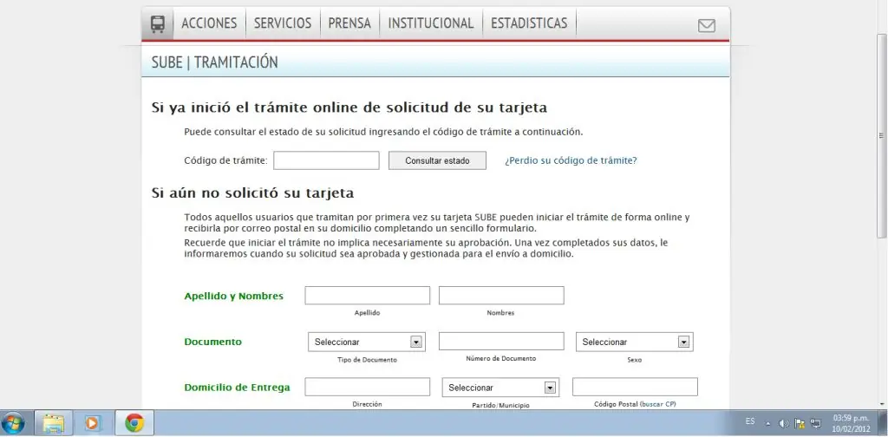Expand the Sexo dropdown
The height and width of the screenshot is (437, 888).
634,342
